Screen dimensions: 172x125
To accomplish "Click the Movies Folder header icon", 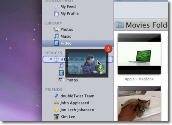I will (x=120, y=25).
